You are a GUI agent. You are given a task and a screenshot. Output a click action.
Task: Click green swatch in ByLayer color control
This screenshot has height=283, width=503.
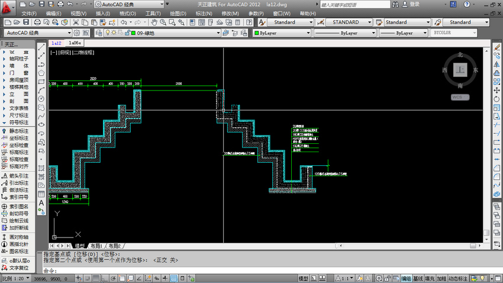(257, 33)
